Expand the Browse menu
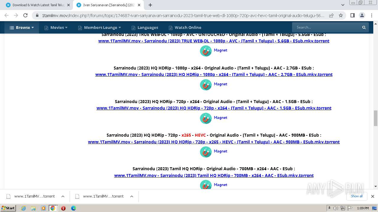 [22, 27]
